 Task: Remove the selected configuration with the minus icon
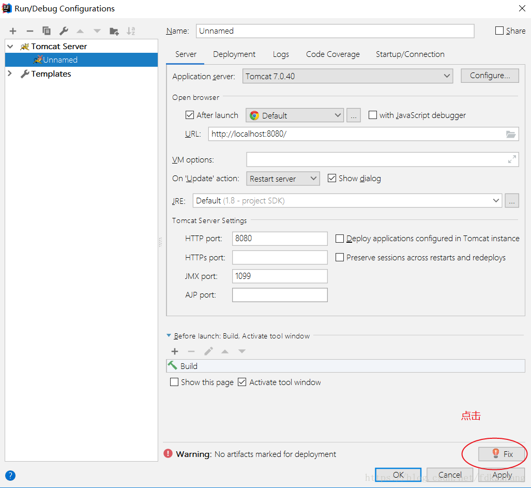30,31
